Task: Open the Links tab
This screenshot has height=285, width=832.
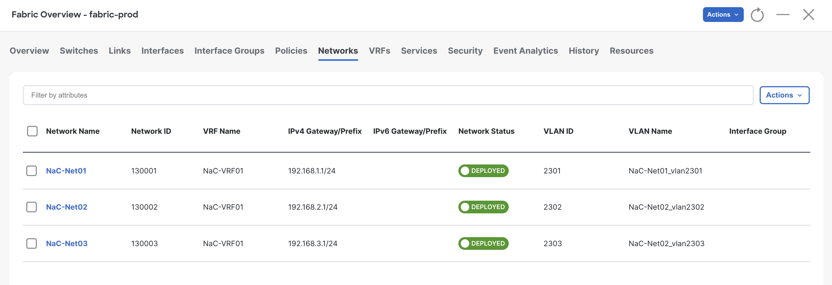Action: coord(120,50)
